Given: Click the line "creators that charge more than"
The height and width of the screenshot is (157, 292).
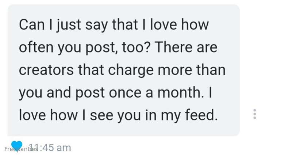Looking at the screenshot, I should [122, 70].
